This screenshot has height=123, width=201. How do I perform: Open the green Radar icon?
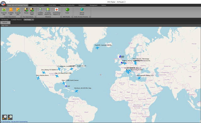67,10
